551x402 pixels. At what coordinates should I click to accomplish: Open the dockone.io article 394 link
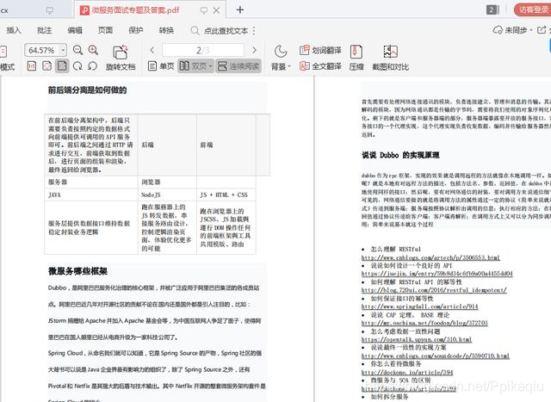point(407,372)
